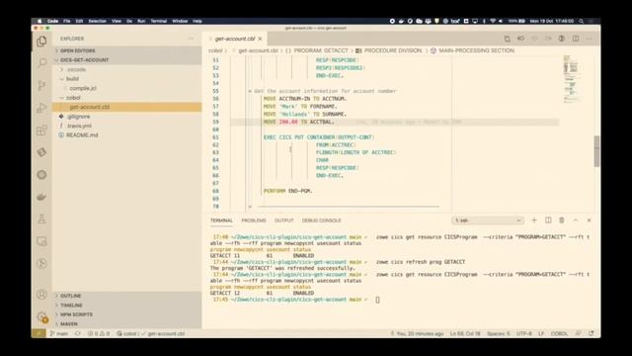Open the File menu
The height and width of the screenshot is (356, 632).
[x=67, y=21]
